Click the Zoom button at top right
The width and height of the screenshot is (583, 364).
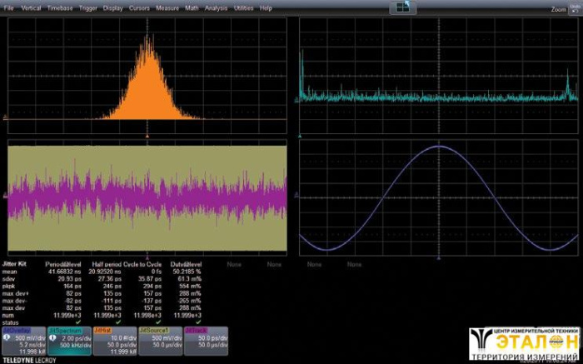tap(558, 9)
